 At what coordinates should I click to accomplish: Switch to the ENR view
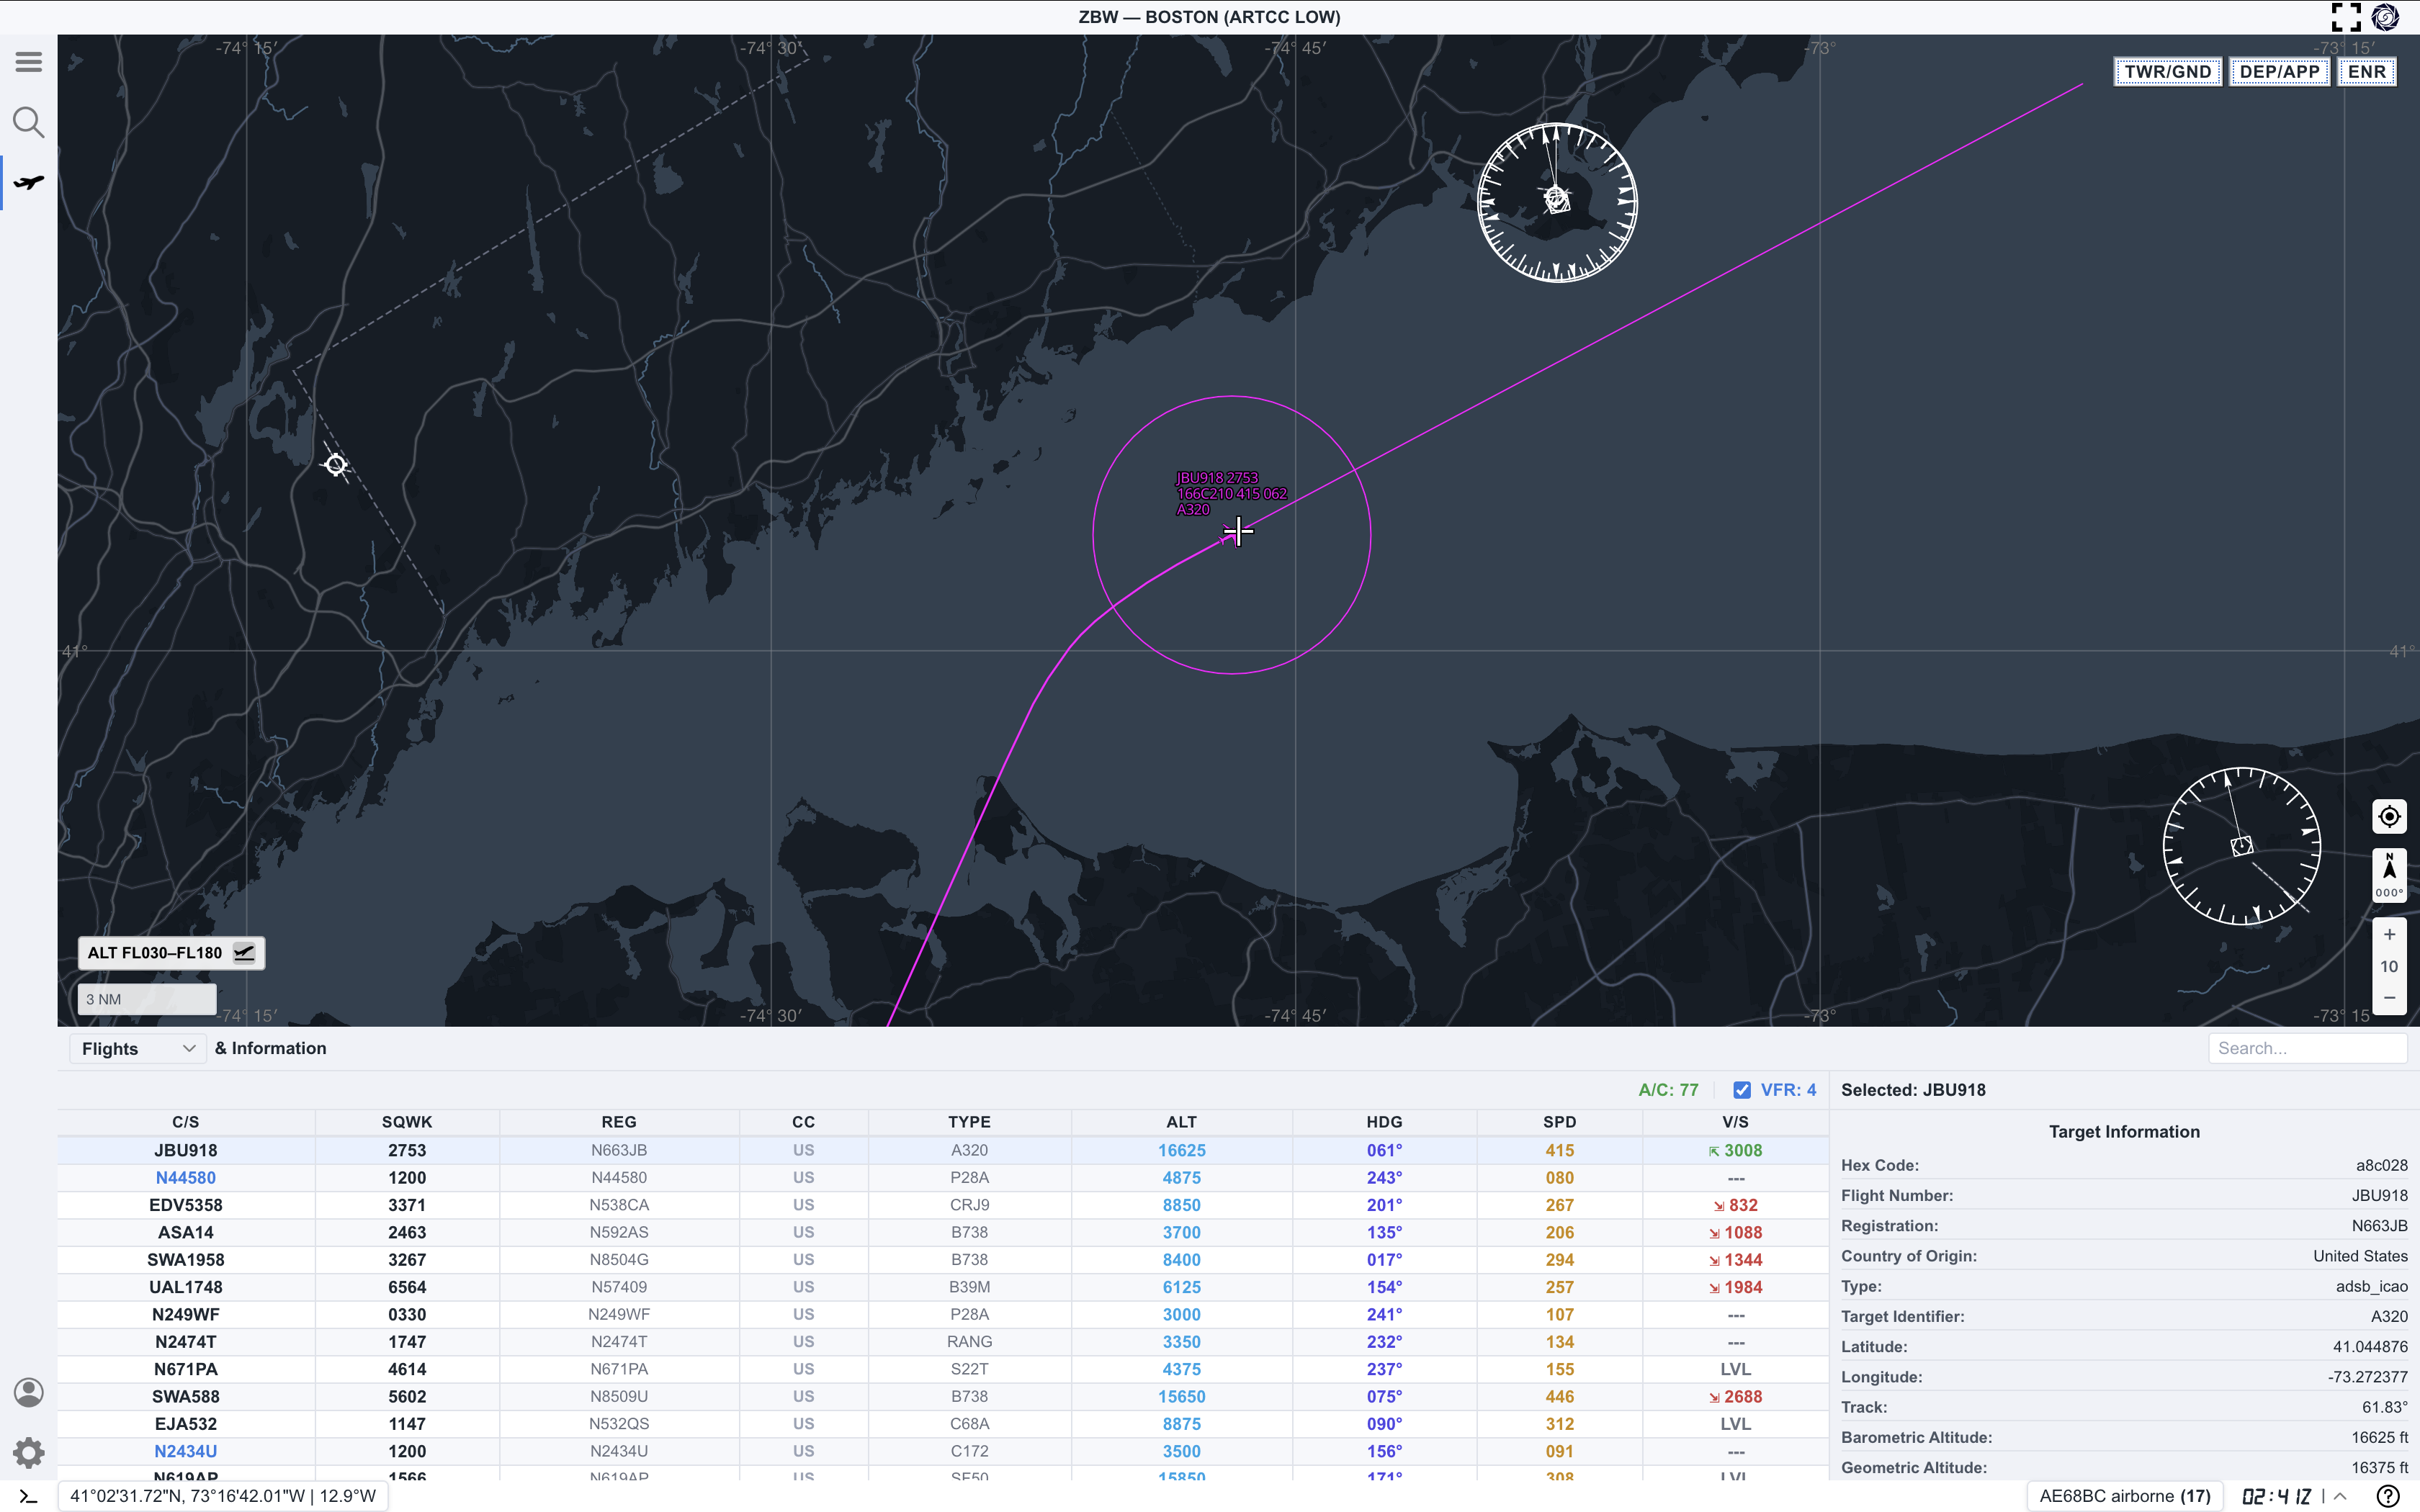pos(2367,71)
